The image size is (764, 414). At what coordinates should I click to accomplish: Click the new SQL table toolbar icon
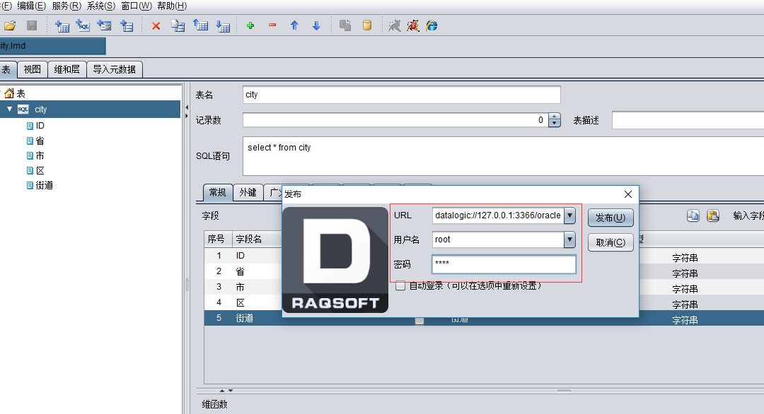(x=83, y=26)
